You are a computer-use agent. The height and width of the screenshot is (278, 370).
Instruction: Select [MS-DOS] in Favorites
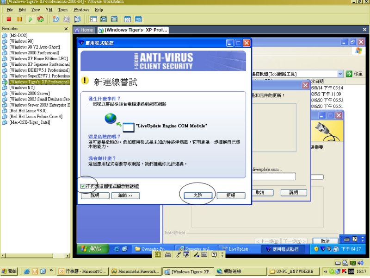(18, 36)
